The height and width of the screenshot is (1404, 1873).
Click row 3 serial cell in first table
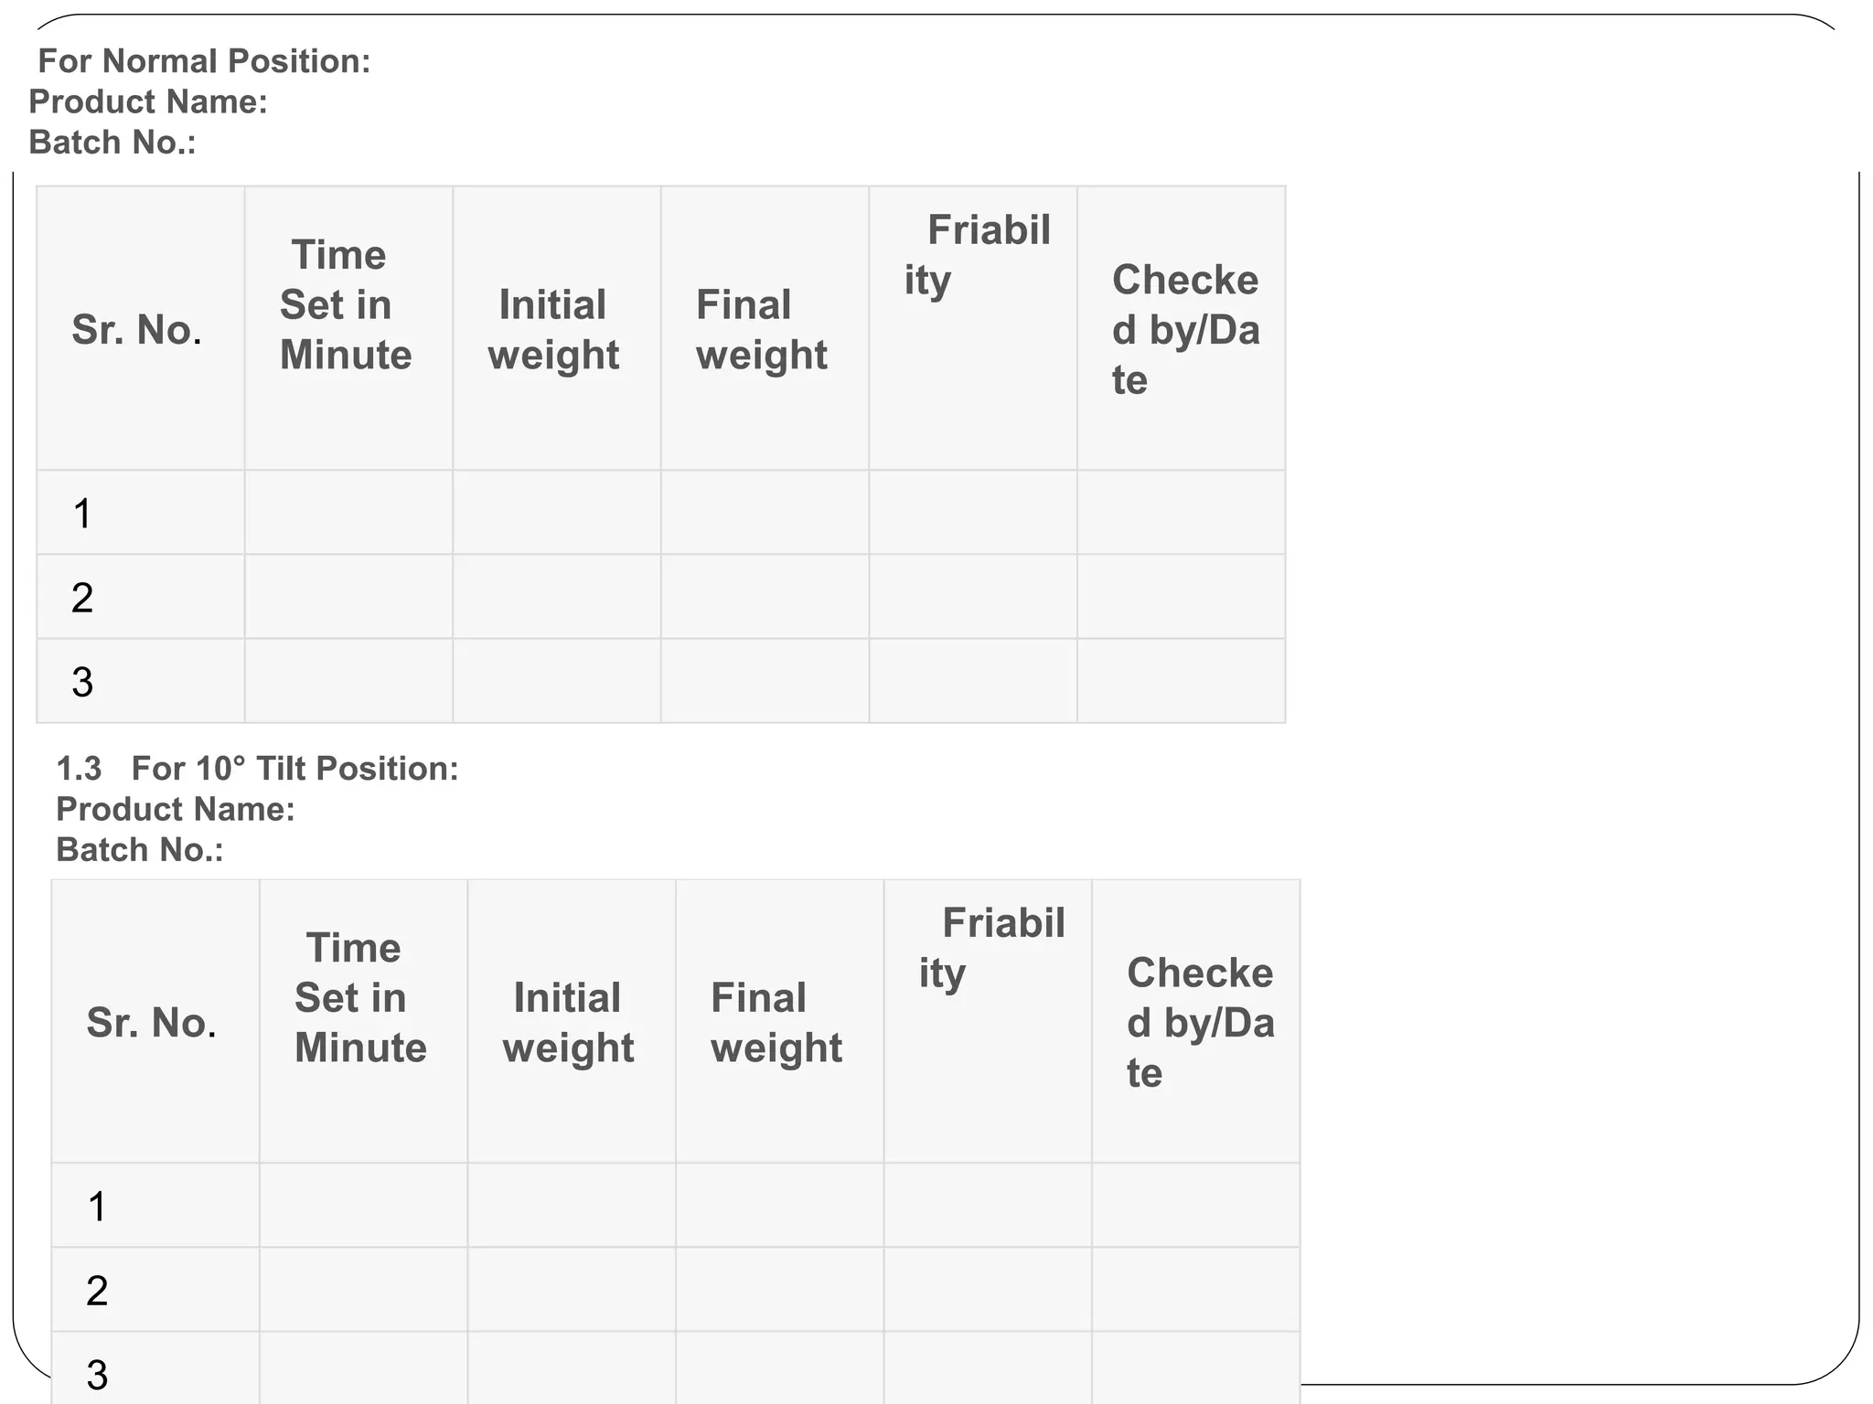(x=141, y=681)
